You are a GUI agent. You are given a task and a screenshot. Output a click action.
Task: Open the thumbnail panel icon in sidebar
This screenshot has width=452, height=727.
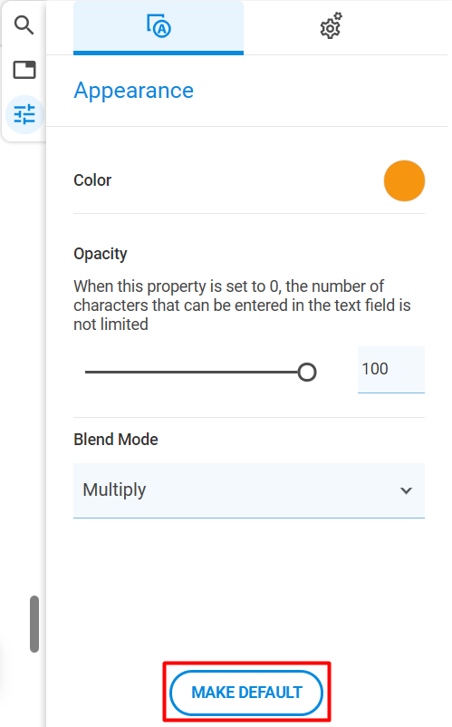tap(24, 70)
